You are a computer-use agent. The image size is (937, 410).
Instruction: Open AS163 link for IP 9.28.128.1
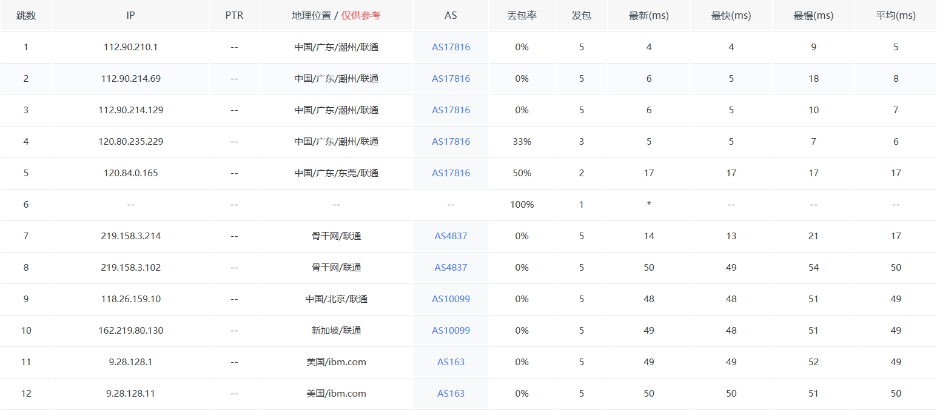pos(451,362)
